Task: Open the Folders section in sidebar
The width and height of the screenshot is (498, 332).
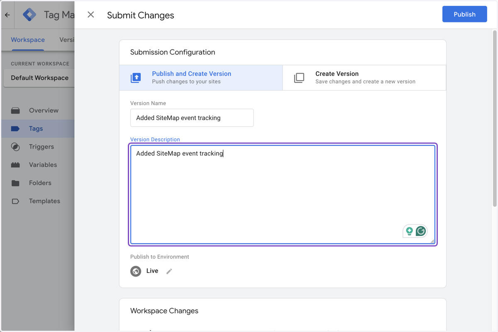Action: point(38,183)
